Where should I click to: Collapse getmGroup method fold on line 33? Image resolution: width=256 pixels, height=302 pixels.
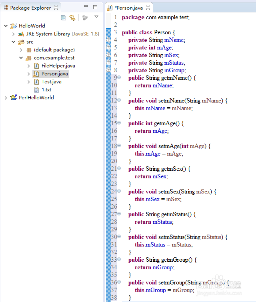(119, 259)
